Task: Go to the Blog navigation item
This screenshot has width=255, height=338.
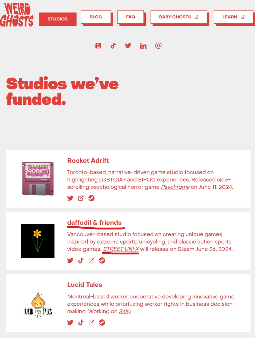Action: [96, 17]
